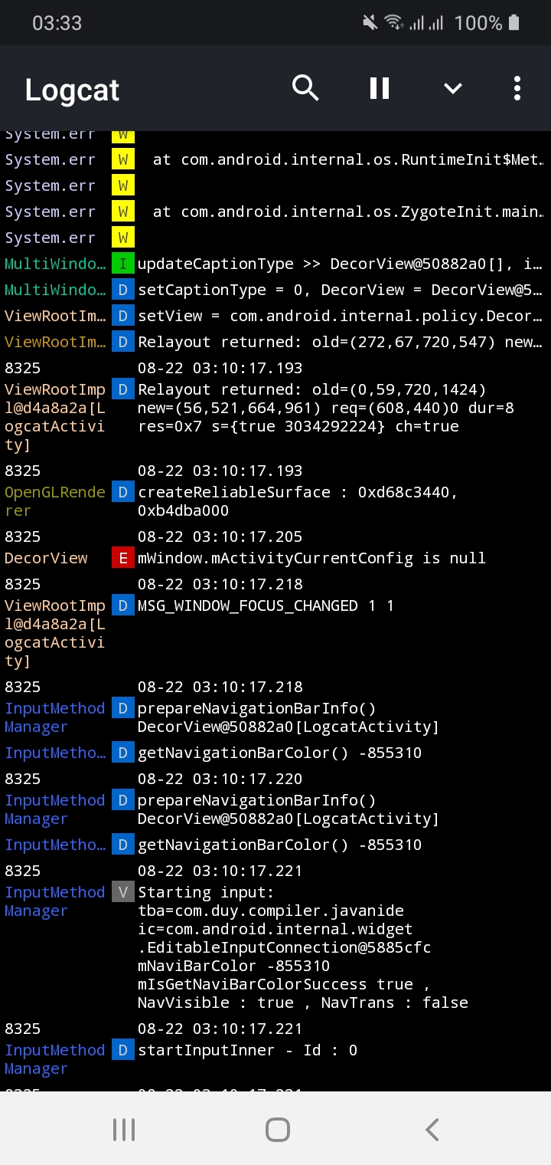Tap the Back button in navigation bar
This screenshot has width=551, height=1165.
click(x=431, y=1128)
